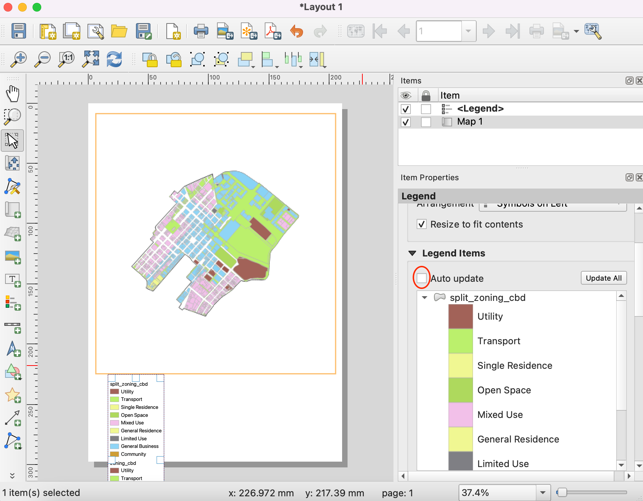Click the Export as PDF icon
Viewport: 643px width, 501px height.
pos(273,31)
